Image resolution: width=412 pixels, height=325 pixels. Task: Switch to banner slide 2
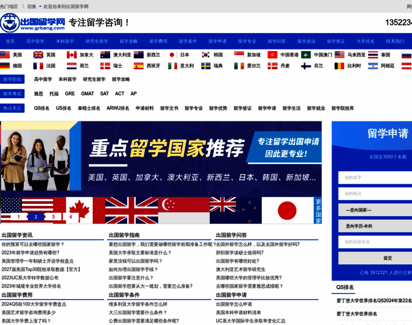coord(36,217)
